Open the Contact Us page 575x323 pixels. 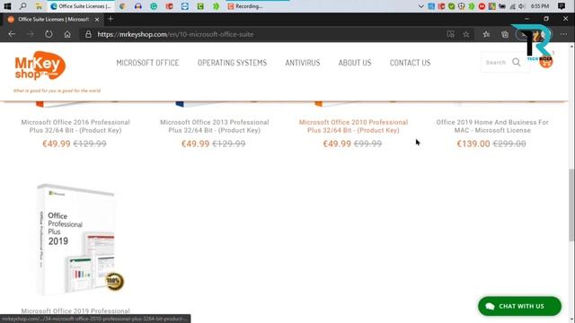410,63
